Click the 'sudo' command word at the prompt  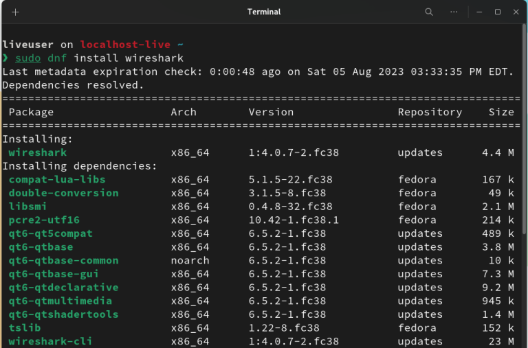pos(28,58)
